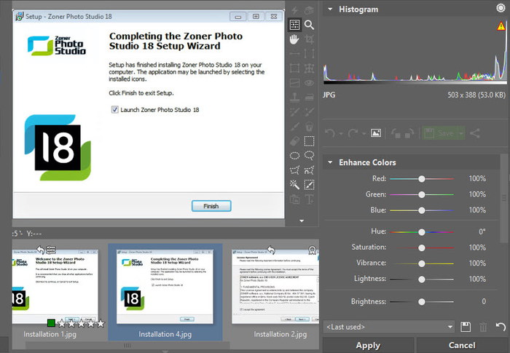Screen dimensions: 510x353
Task: Select the Eraser tool
Action: pos(294,141)
